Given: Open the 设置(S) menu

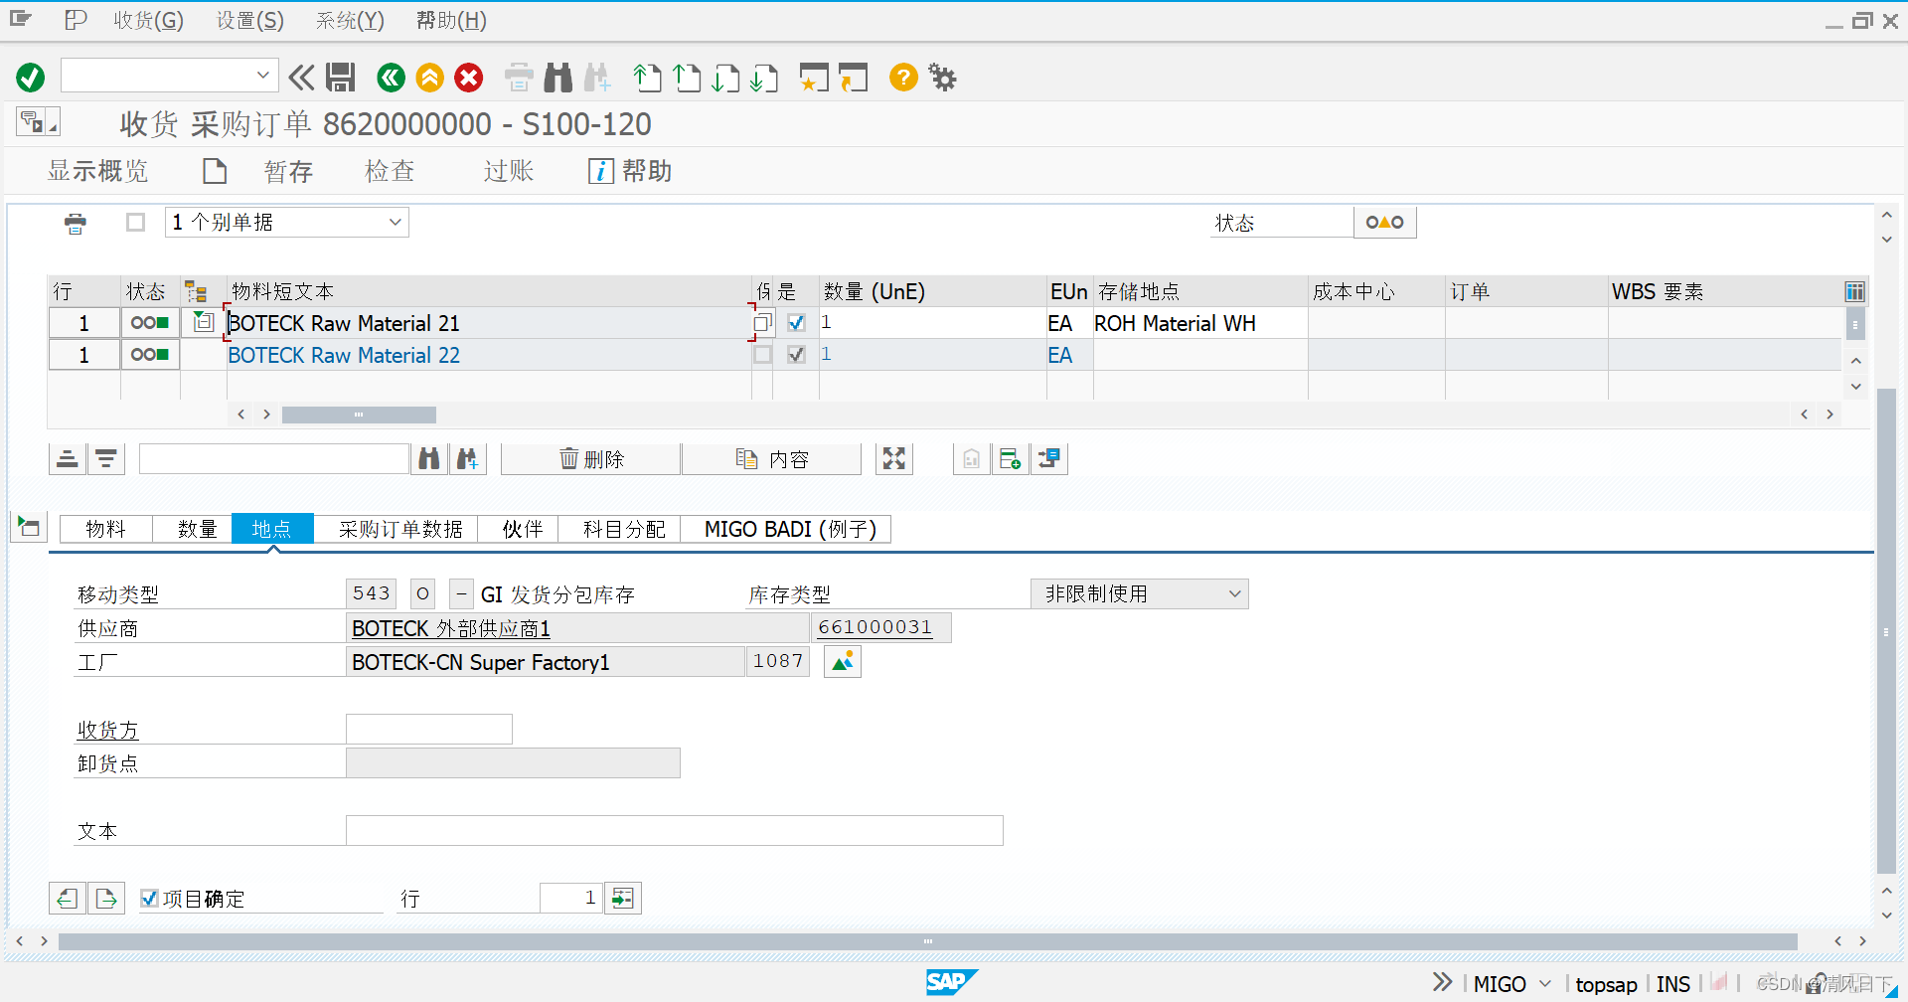Looking at the screenshot, I should 250,20.
